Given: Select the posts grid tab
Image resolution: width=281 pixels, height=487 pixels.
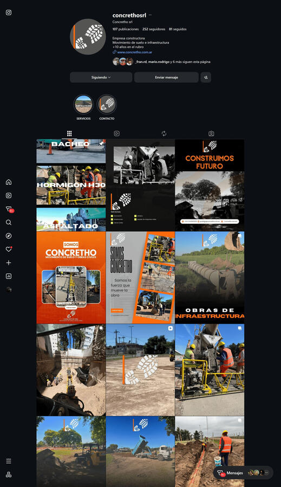Looking at the screenshot, I should (x=69, y=134).
